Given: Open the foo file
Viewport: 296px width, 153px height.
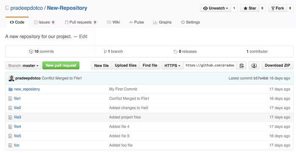Looking at the screenshot, I should [x=16, y=145].
